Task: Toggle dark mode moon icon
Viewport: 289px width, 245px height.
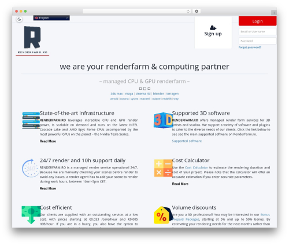Action: (x=19, y=19)
